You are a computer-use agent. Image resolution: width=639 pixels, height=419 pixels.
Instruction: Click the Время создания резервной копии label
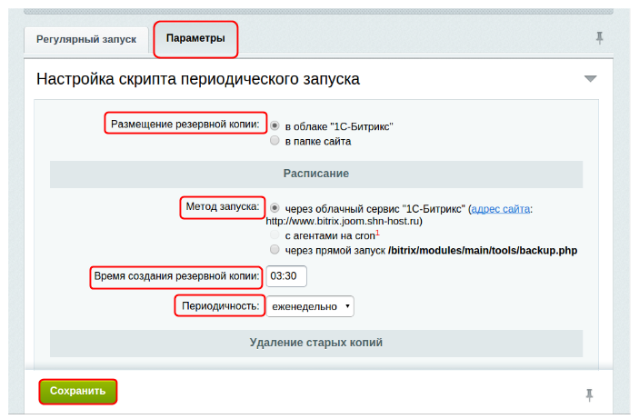pos(176,275)
